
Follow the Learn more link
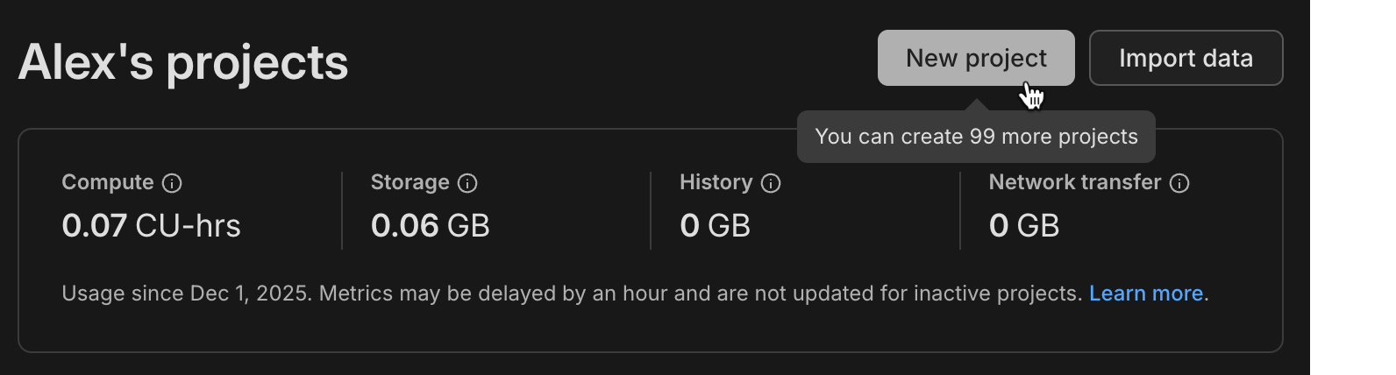(x=1145, y=294)
